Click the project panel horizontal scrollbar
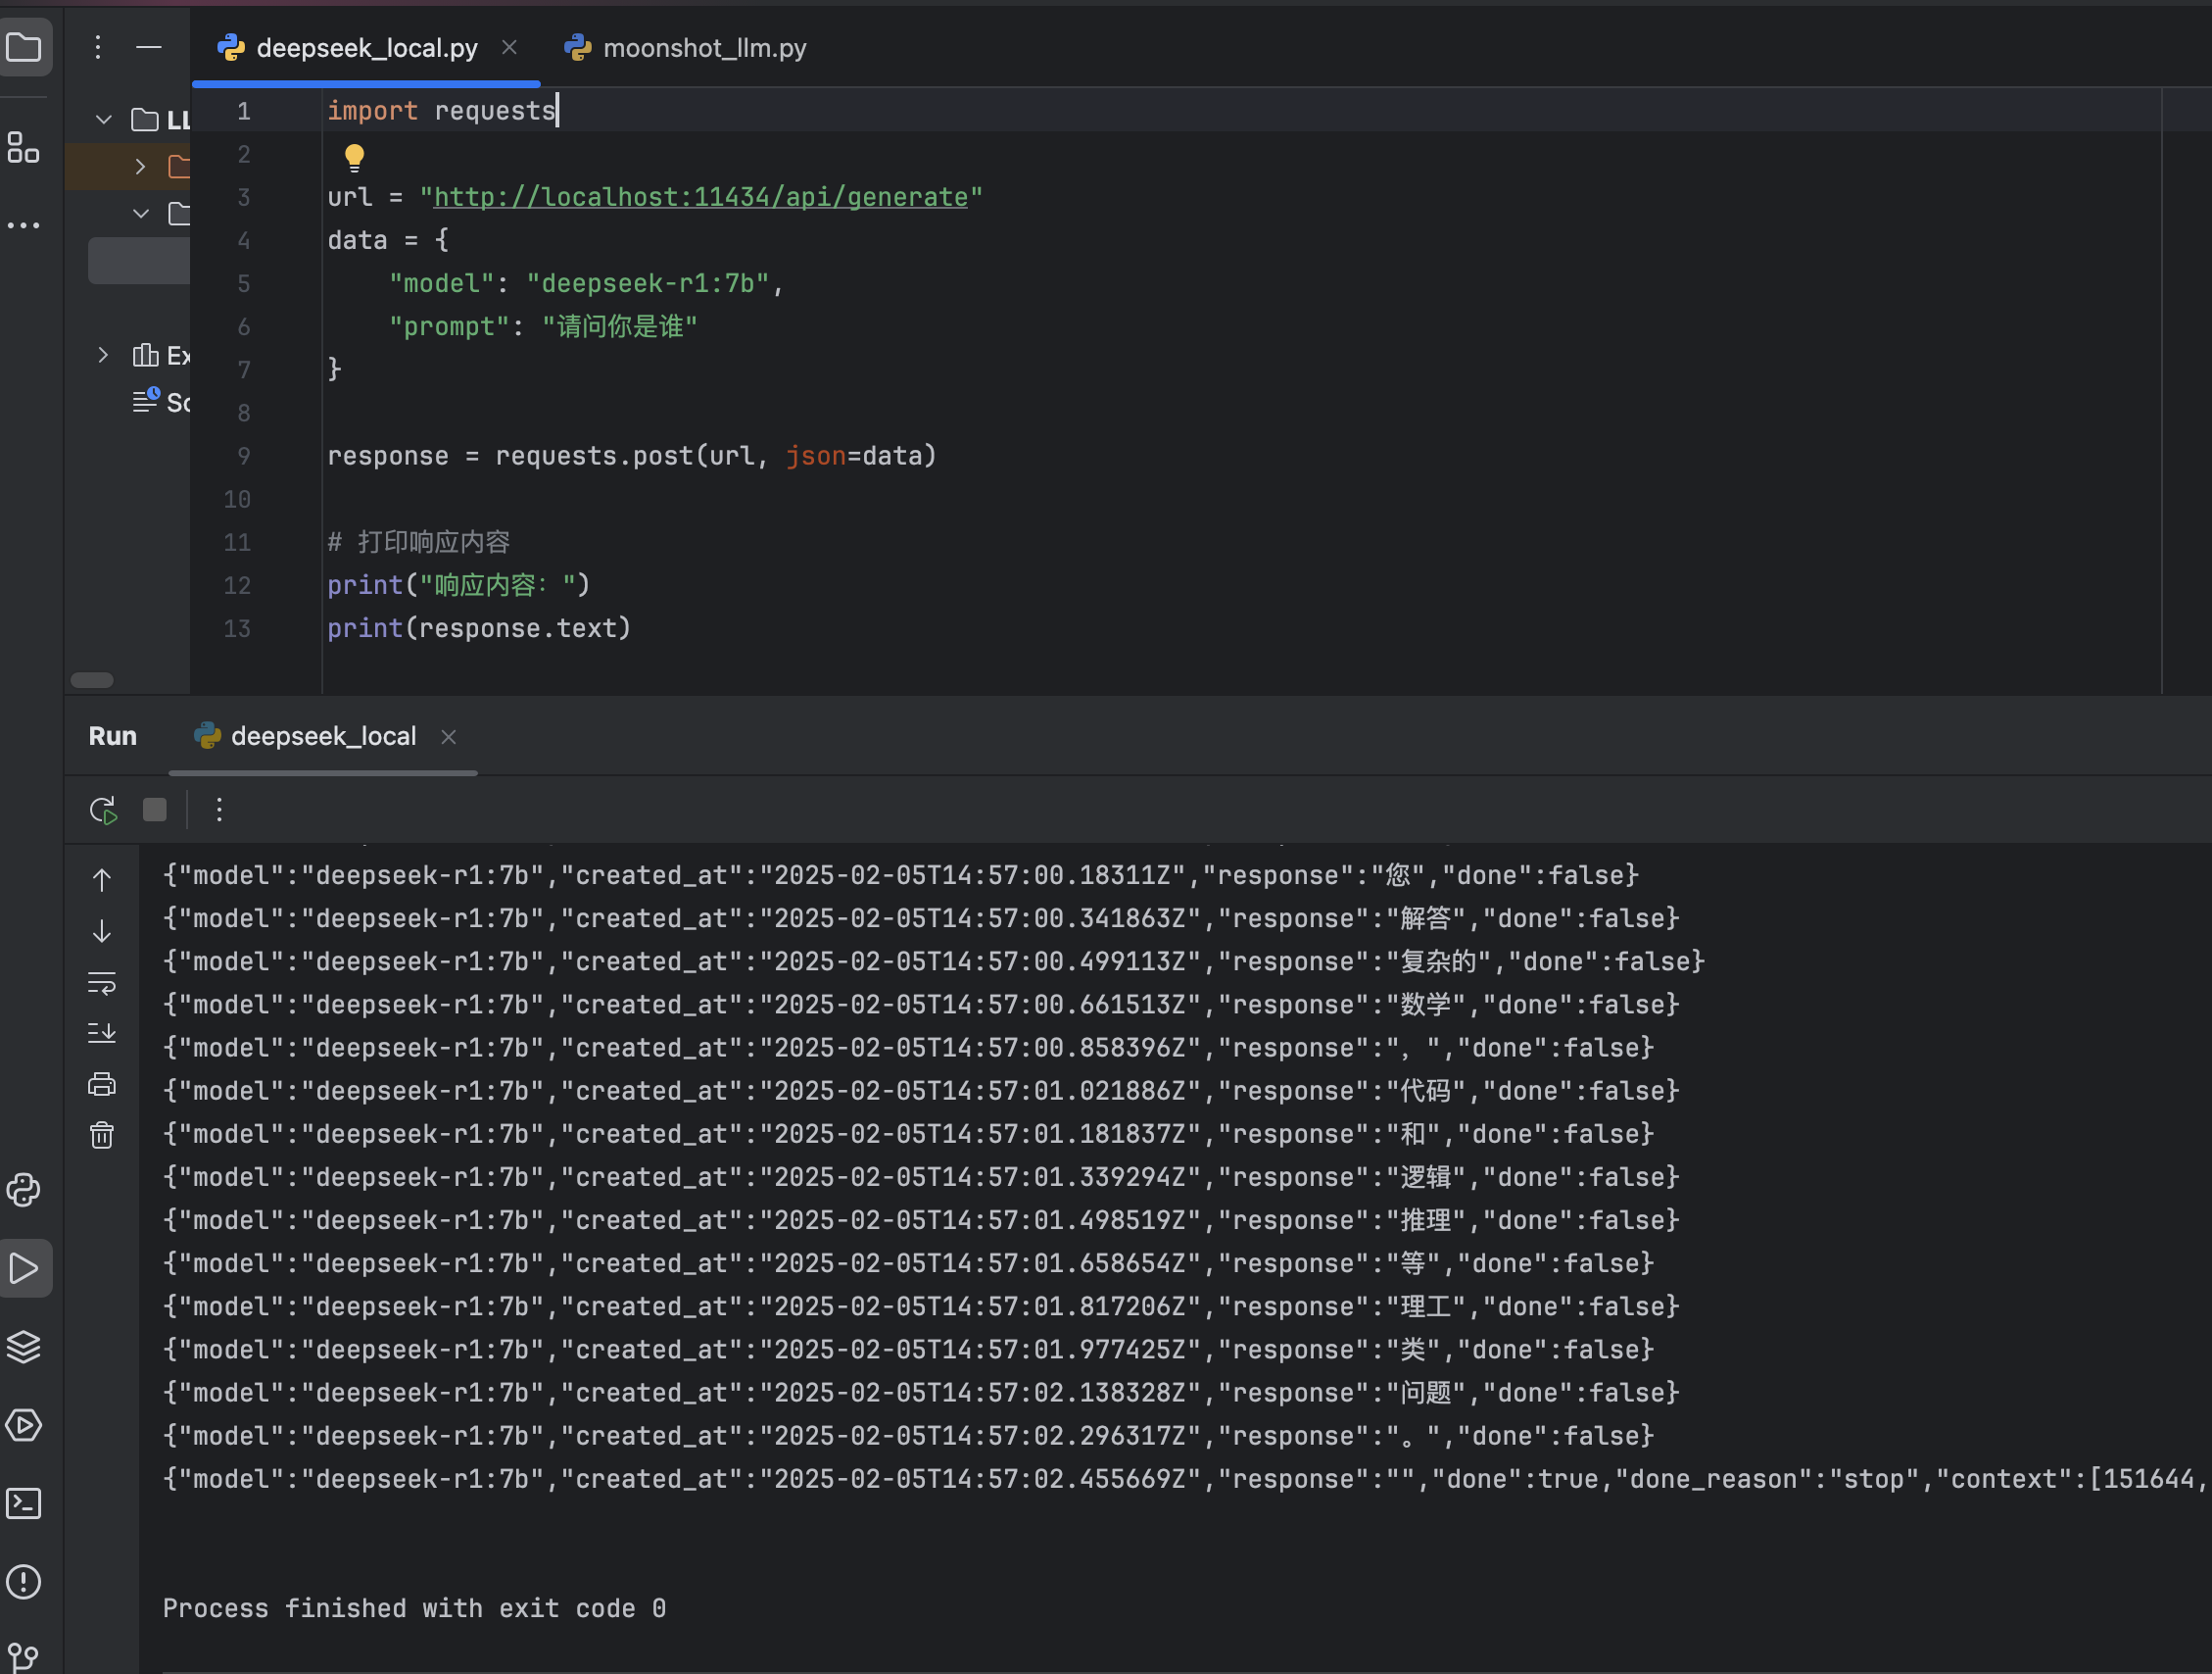The height and width of the screenshot is (1674, 2212). 92,680
